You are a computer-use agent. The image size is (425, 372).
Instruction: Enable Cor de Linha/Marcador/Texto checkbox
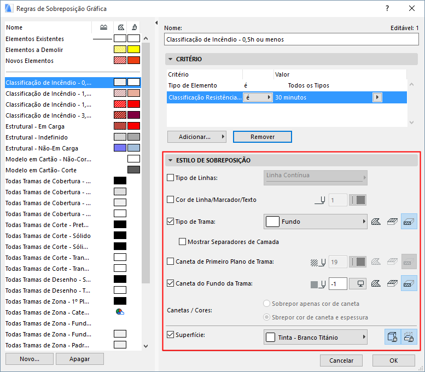click(170, 200)
